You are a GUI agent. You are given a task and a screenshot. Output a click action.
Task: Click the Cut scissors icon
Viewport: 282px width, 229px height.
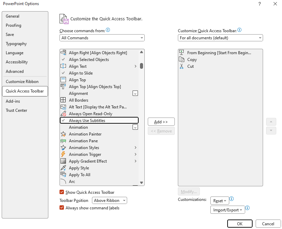(182, 66)
